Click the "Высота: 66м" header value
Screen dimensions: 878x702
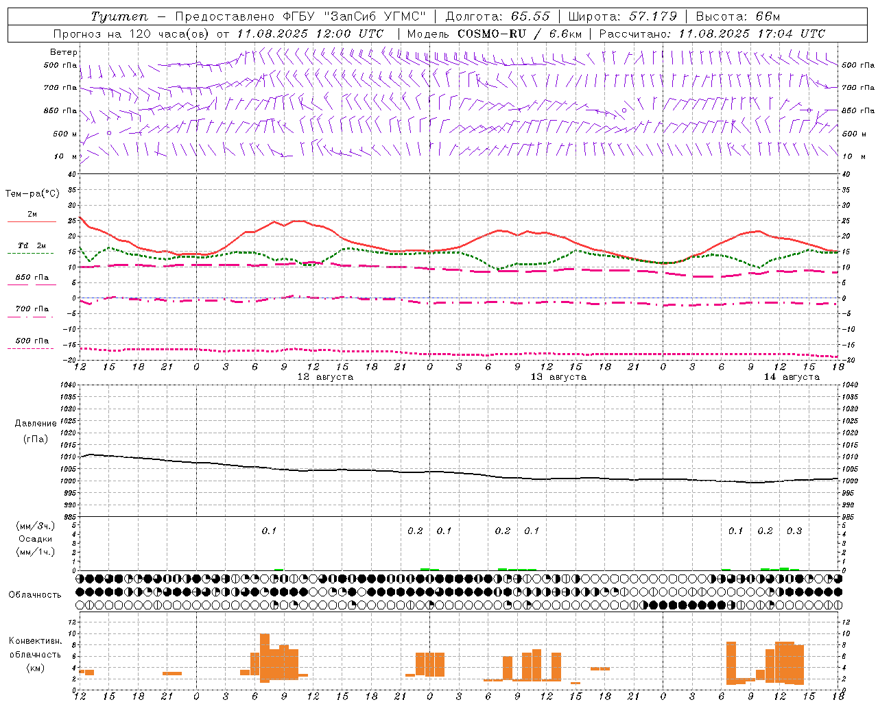pyautogui.click(x=737, y=16)
